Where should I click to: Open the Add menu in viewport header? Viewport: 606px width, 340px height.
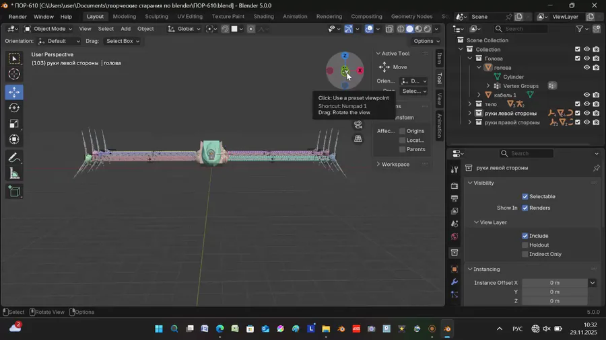tap(126, 29)
